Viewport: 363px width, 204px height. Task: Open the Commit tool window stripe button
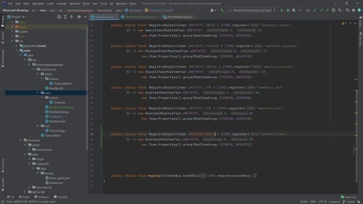(x=2, y=38)
